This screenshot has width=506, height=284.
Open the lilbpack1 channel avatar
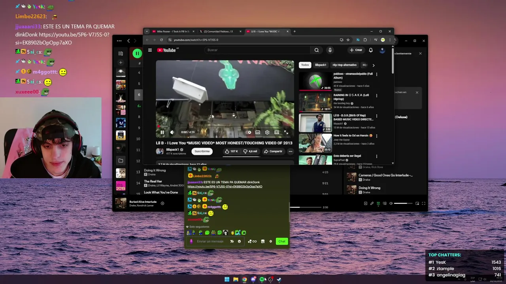[160, 151]
